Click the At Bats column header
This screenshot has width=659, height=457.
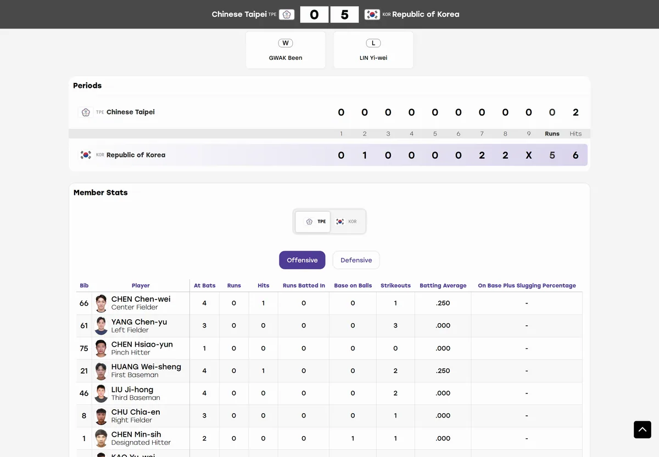(205, 286)
